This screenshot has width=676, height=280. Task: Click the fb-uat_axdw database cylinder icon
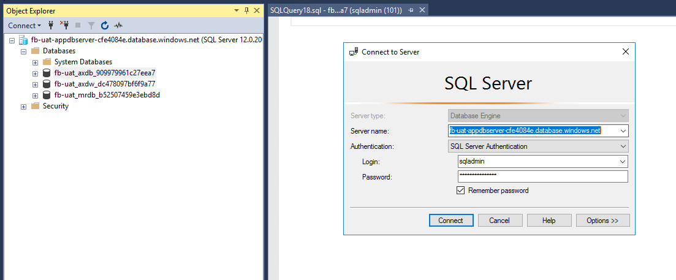click(47, 84)
